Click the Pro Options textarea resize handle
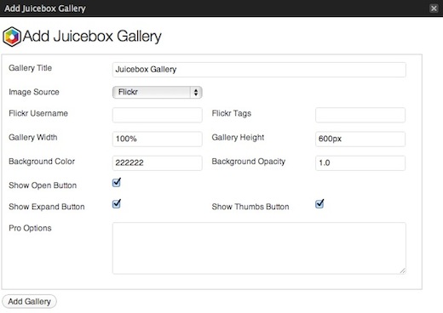The height and width of the screenshot is (313, 443). pyautogui.click(x=403, y=270)
